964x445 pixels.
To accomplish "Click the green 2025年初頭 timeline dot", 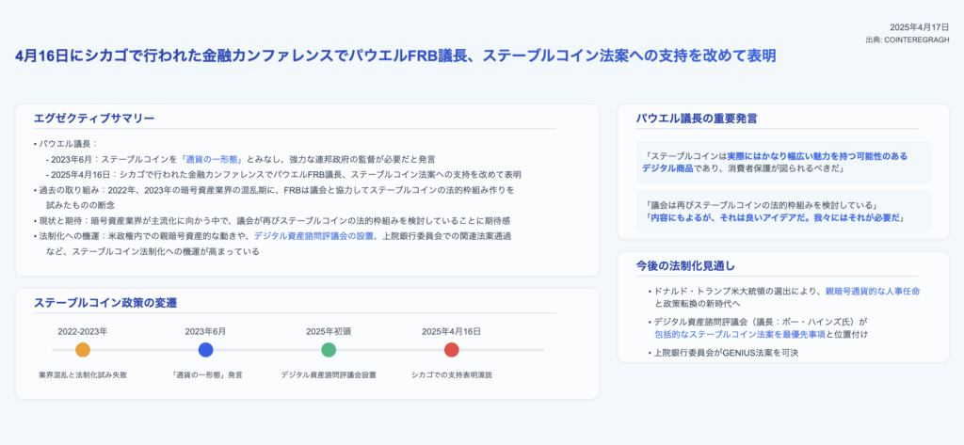I will [x=329, y=350].
